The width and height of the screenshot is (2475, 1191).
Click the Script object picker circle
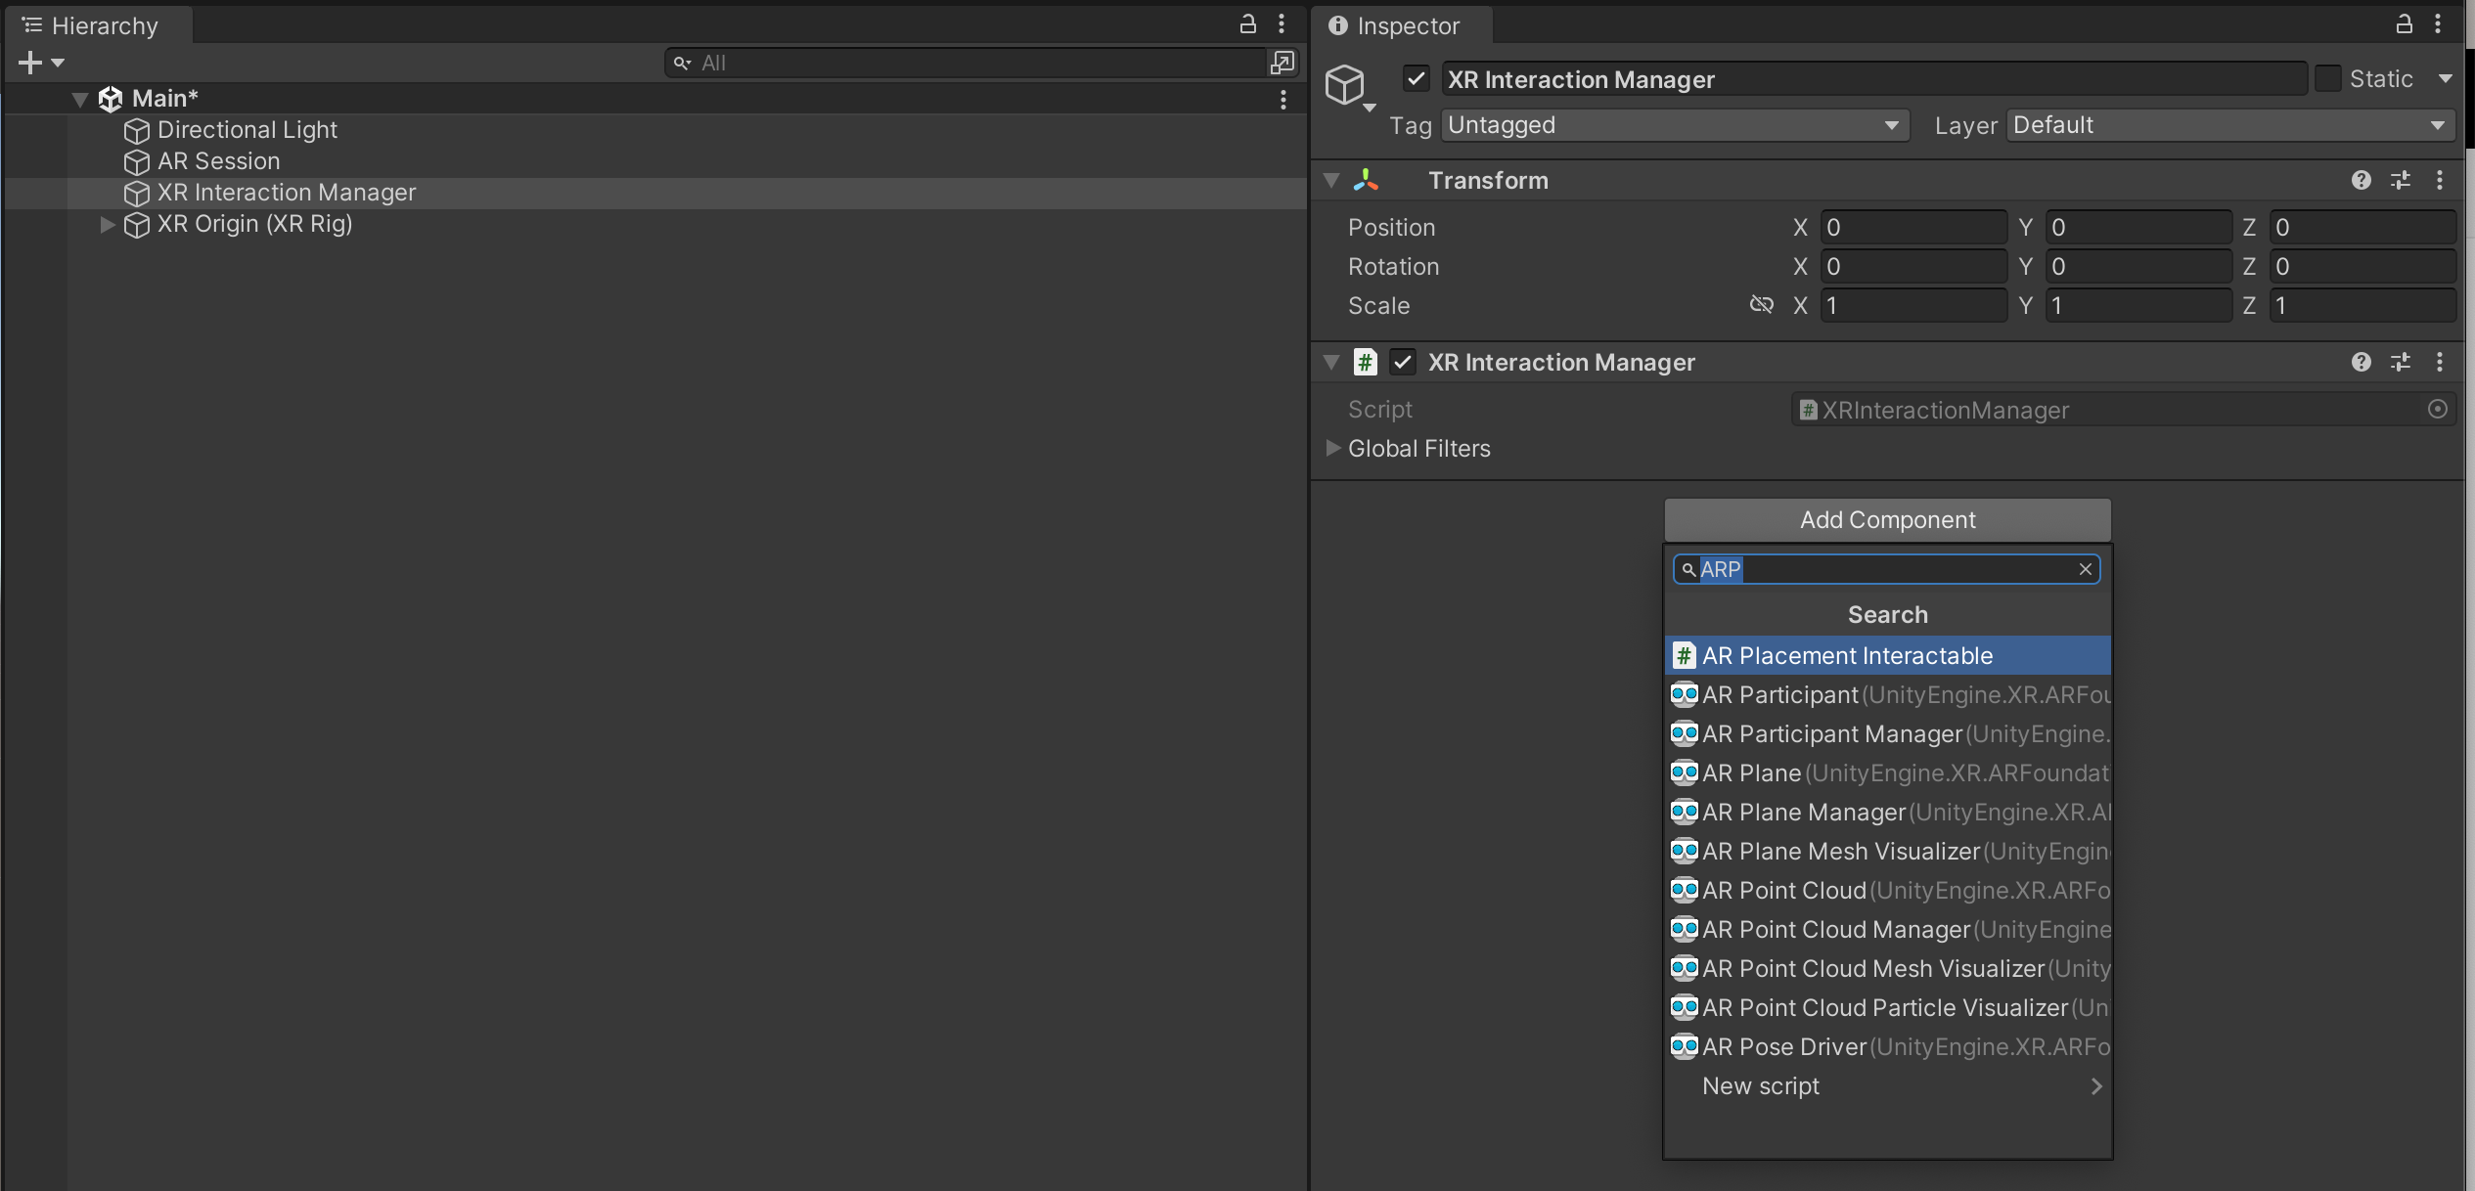pyautogui.click(x=2437, y=410)
